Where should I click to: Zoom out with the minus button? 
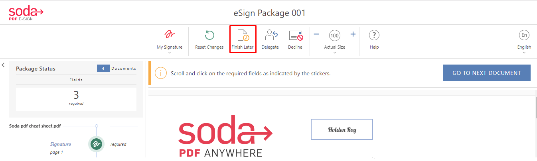click(x=316, y=34)
